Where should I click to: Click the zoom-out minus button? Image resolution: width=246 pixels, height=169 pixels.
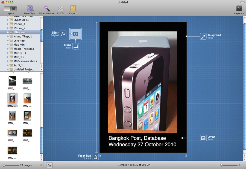point(218,165)
